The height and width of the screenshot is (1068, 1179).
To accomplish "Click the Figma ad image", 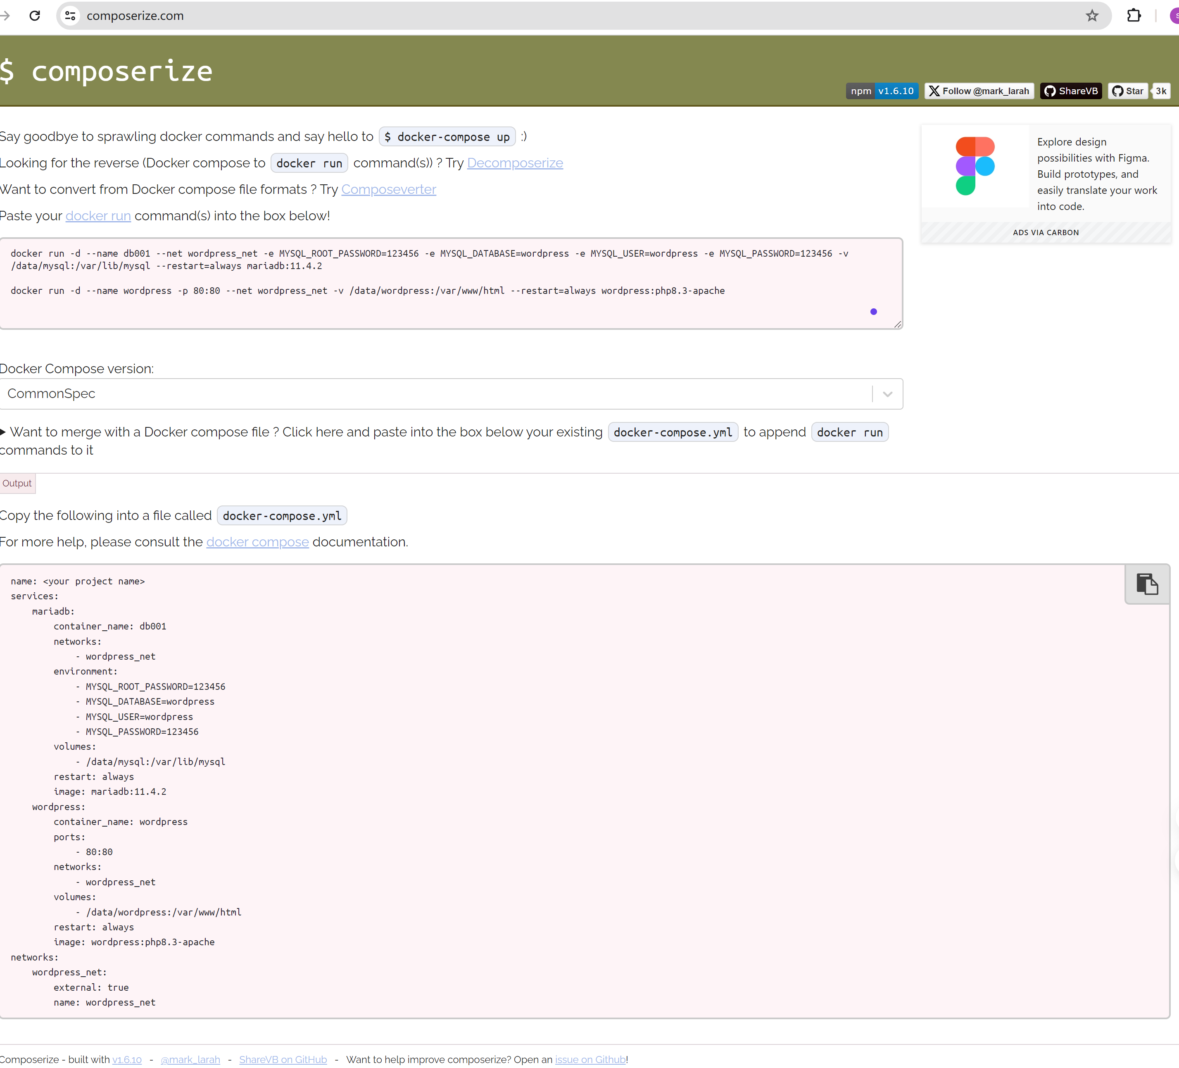I will coord(975,166).
